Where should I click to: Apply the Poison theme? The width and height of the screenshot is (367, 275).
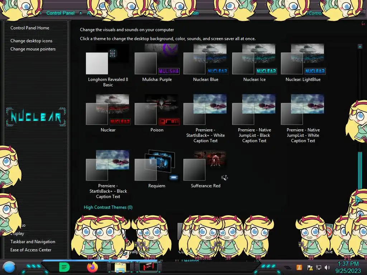(x=157, y=114)
